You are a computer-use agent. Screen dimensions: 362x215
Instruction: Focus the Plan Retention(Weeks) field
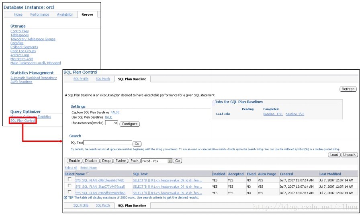[112, 123]
